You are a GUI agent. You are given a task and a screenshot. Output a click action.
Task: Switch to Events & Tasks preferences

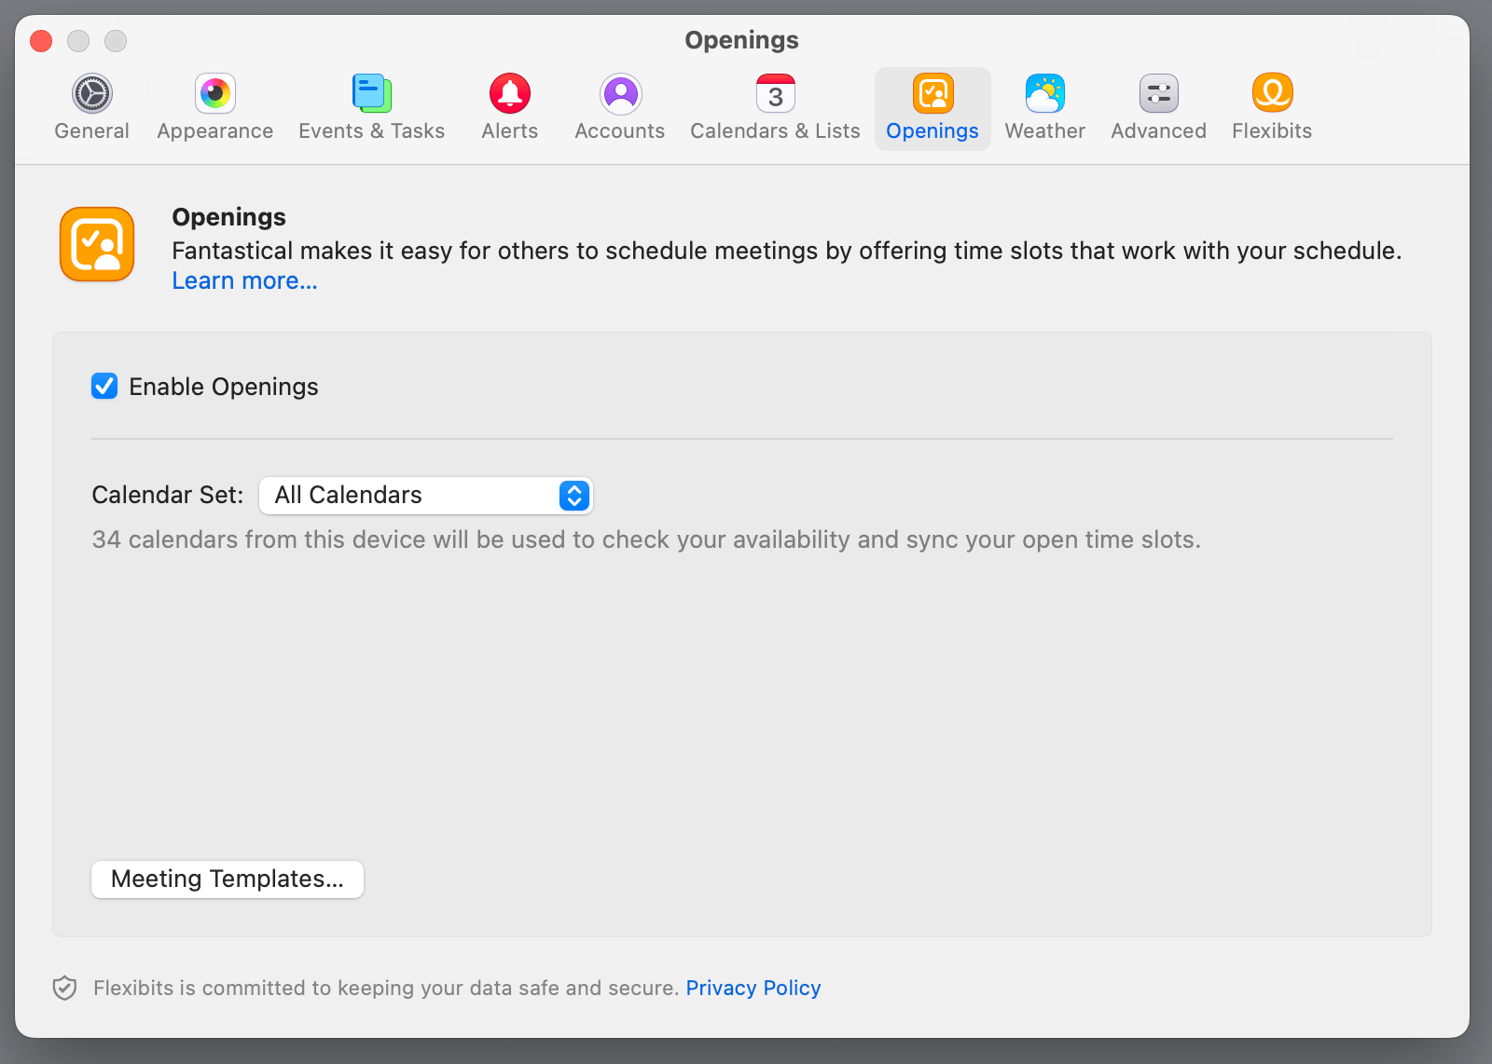(x=372, y=108)
